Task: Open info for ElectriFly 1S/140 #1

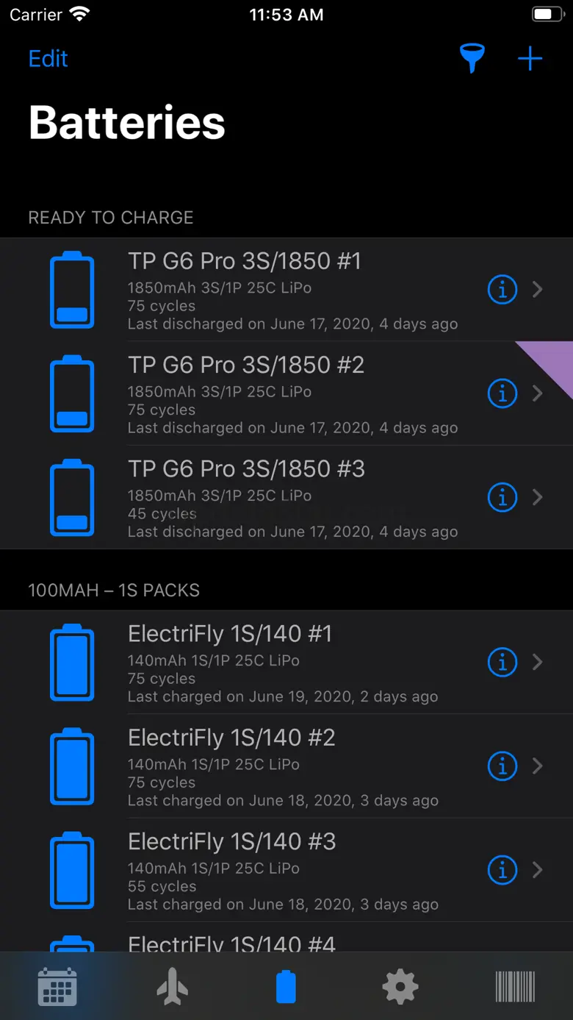Action: (502, 662)
